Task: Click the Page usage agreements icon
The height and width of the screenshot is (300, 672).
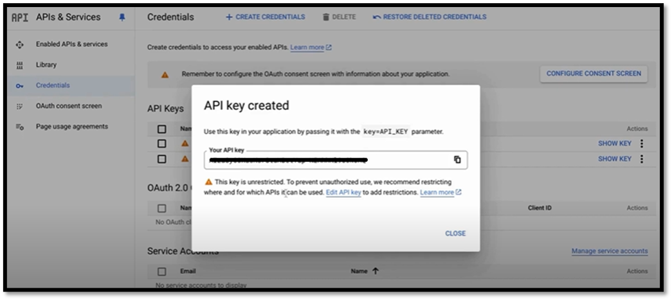Action: (x=20, y=127)
